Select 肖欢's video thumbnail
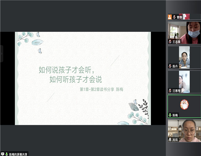This screenshot has height=156, width=201. (x=183, y=130)
